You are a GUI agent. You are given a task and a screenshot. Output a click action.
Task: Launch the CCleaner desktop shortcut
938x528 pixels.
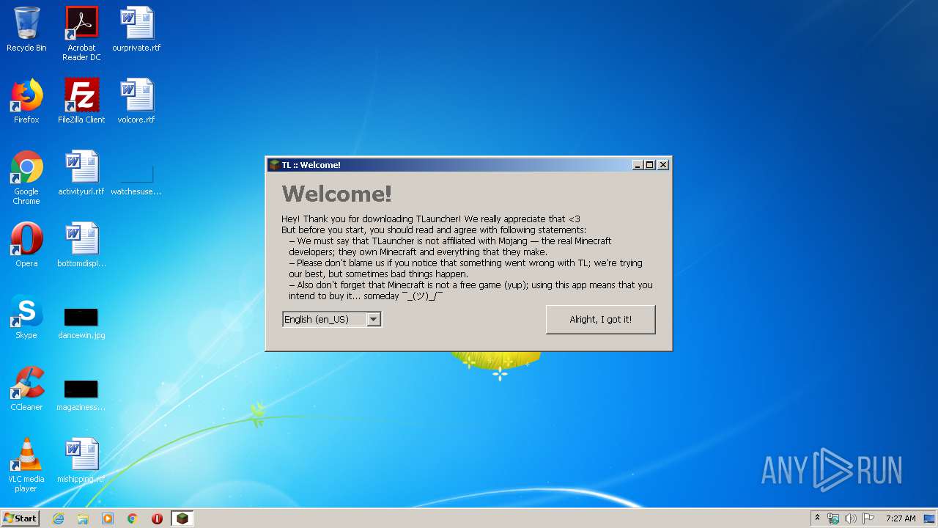pos(26,389)
